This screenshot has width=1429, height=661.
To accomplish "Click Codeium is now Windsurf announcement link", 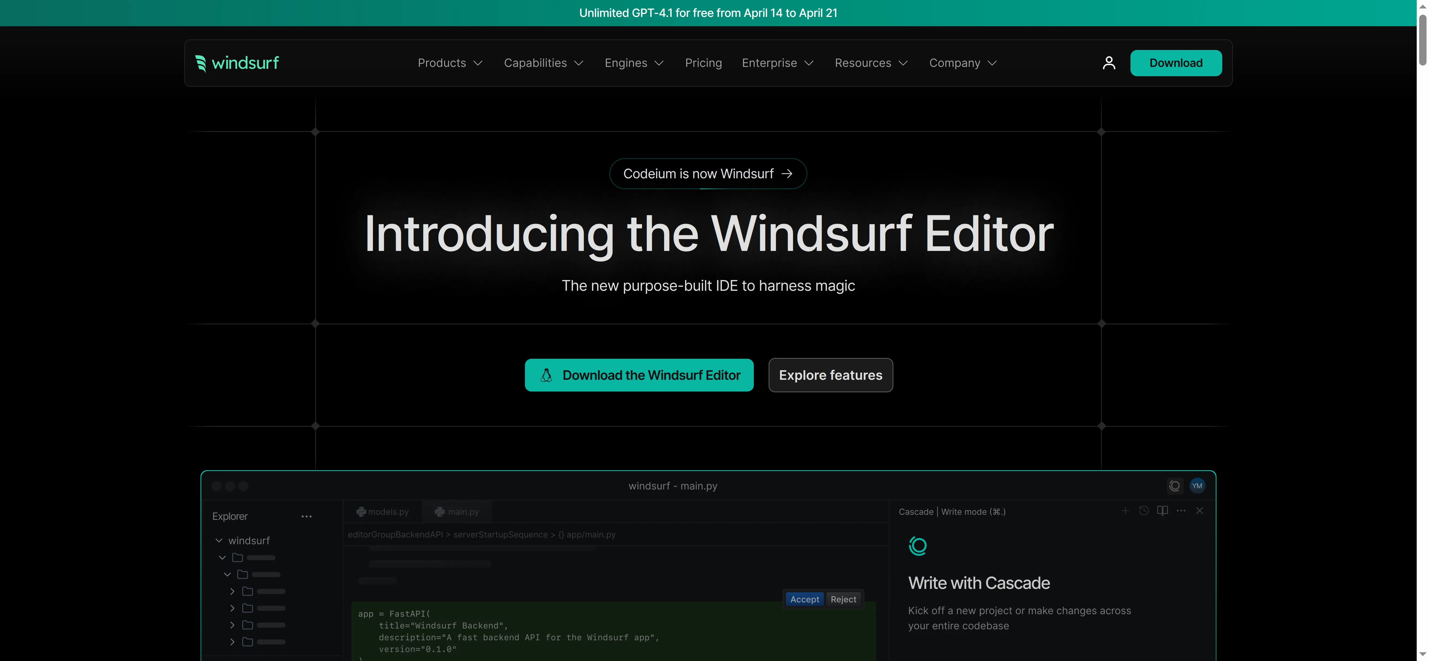I will click(x=708, y=174).
